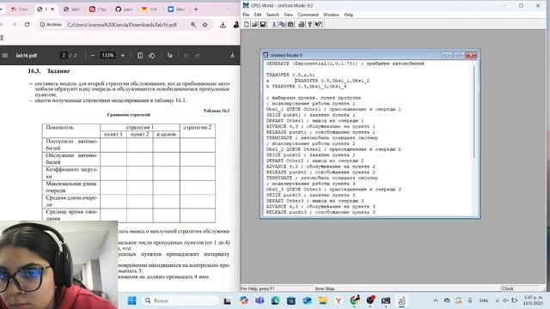
Task: Click the 'TRANSFER 0.5,a,b' line in the editor
Action: (290, 75)
